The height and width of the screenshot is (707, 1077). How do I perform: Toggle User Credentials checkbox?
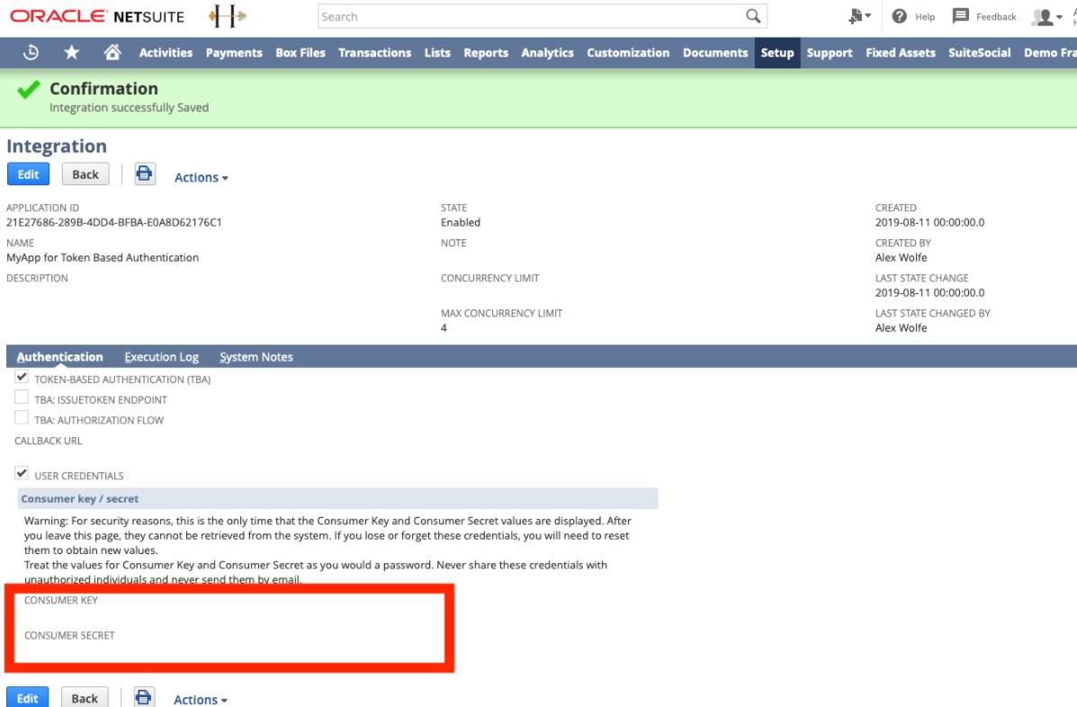pyautogui.click(x=22, y=474)
